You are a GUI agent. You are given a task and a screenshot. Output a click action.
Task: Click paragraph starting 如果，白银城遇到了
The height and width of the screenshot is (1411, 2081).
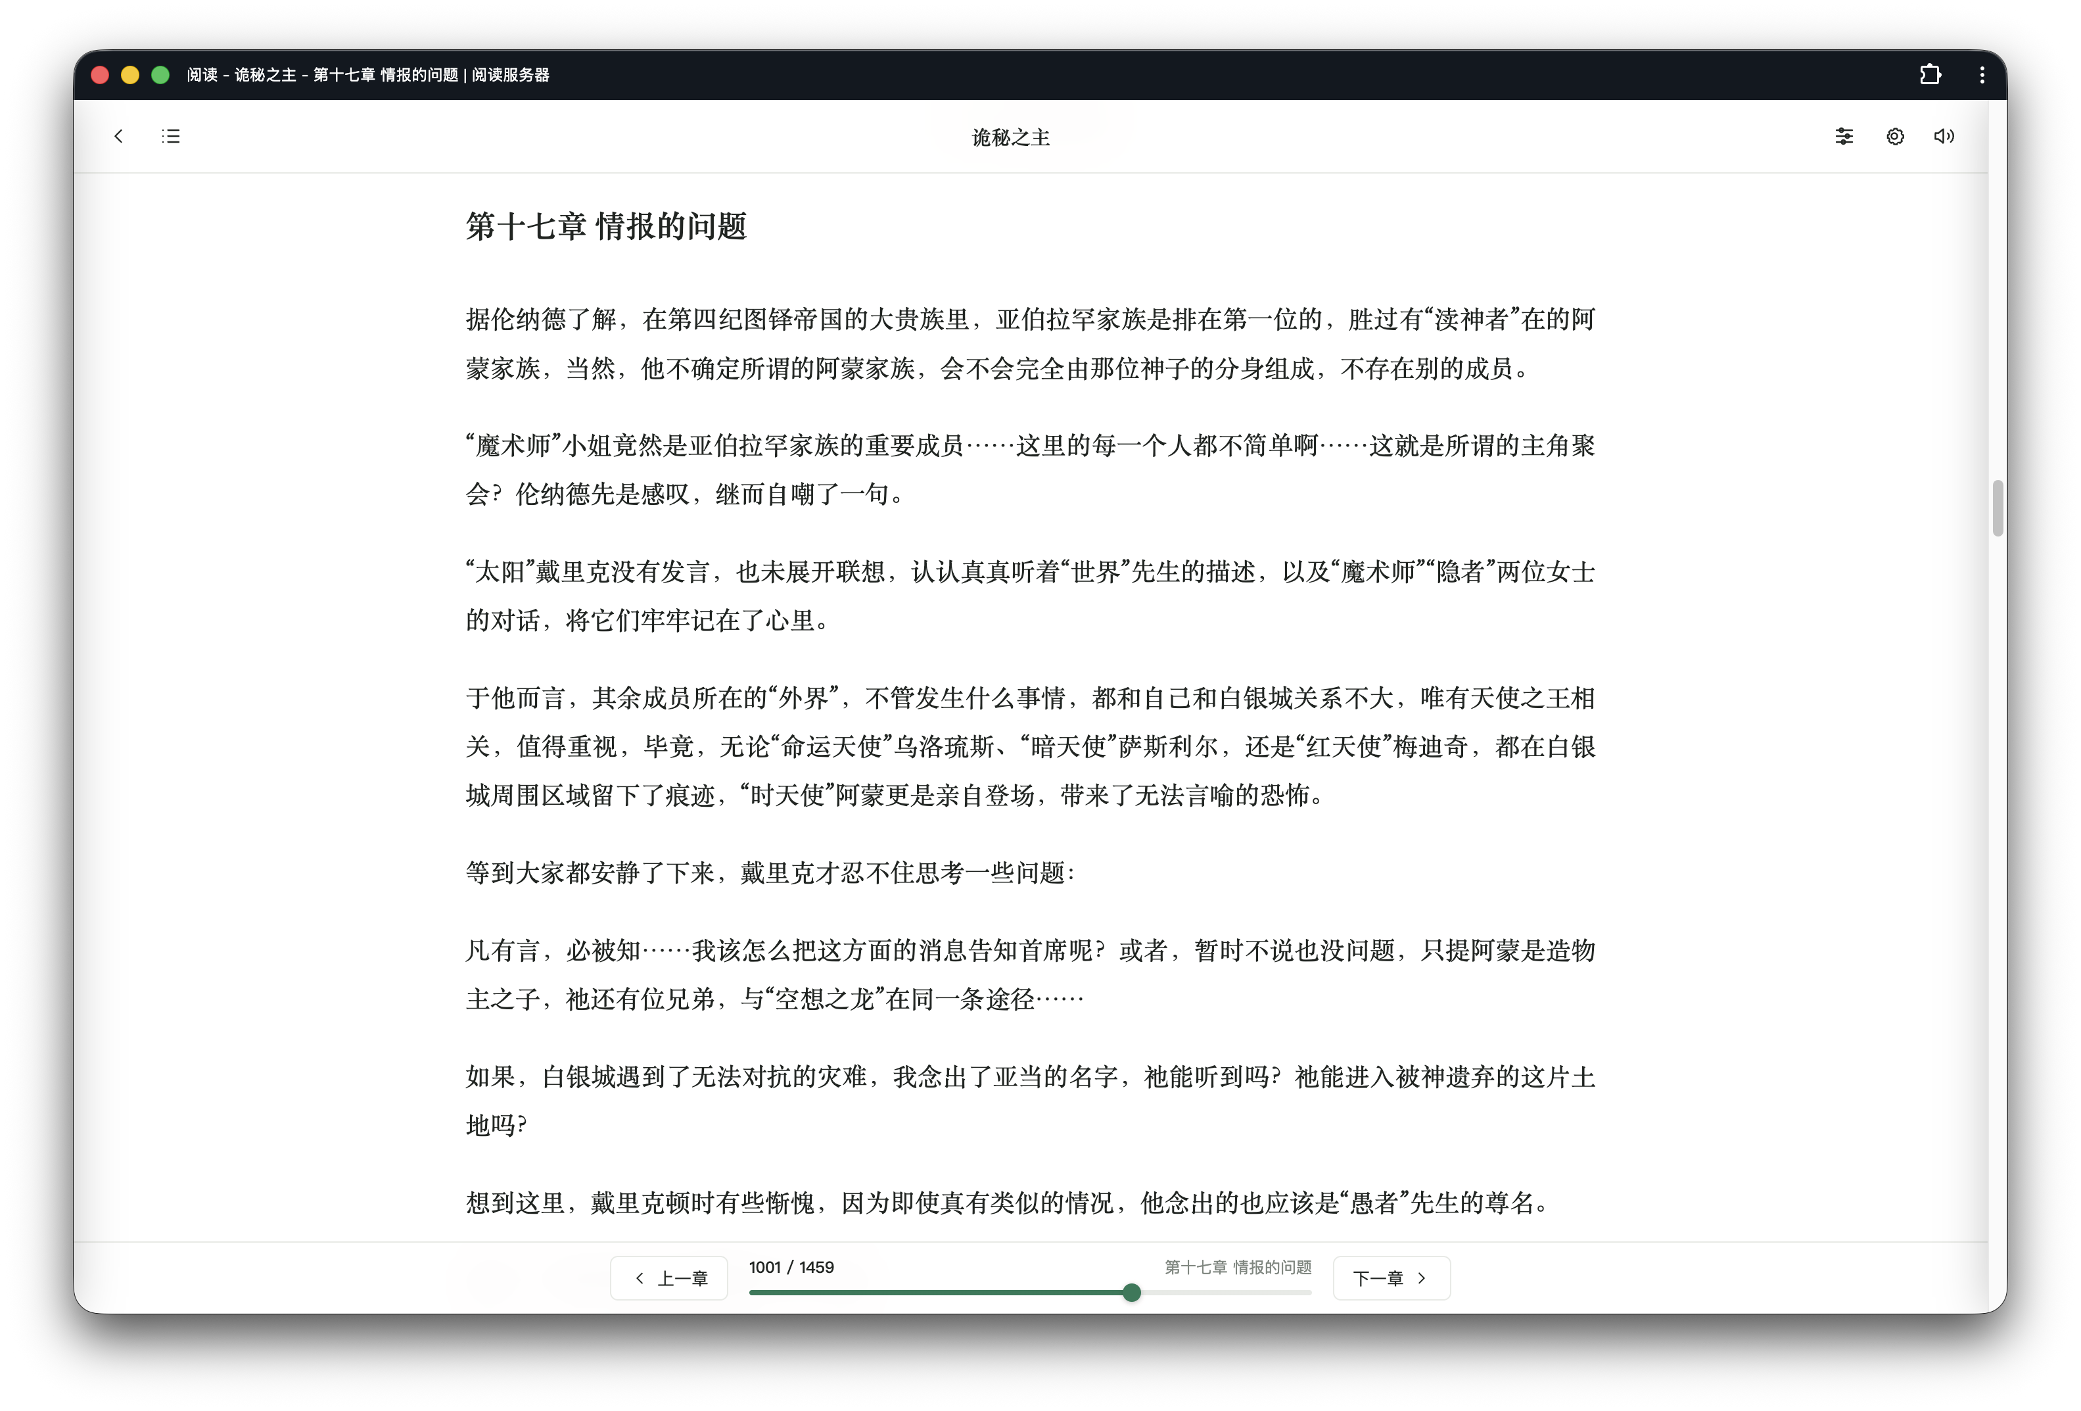[x=1030, y=1100]
